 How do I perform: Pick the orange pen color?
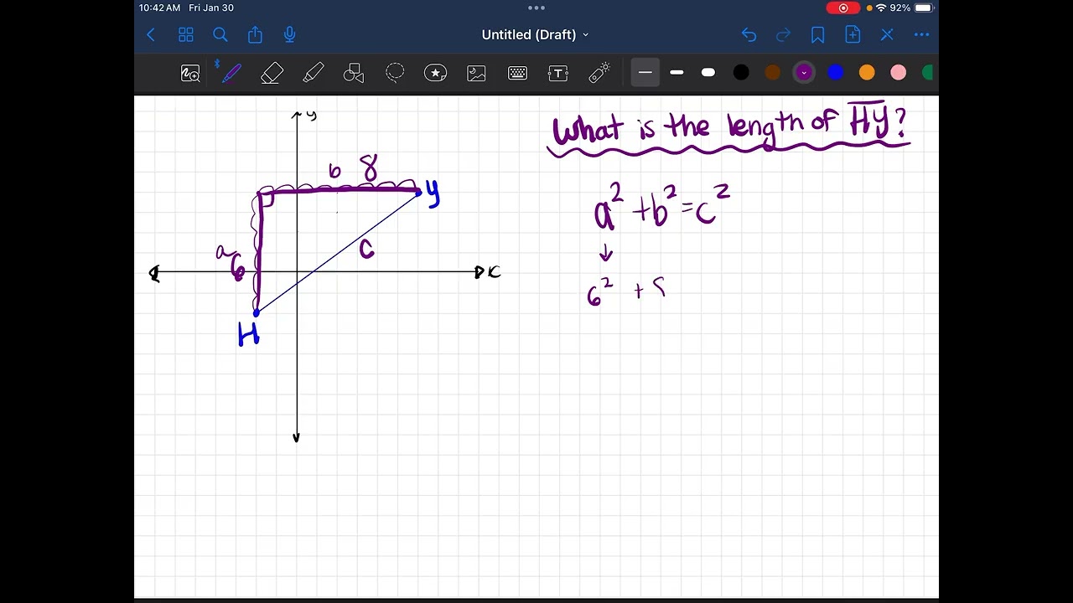(867, 73)
